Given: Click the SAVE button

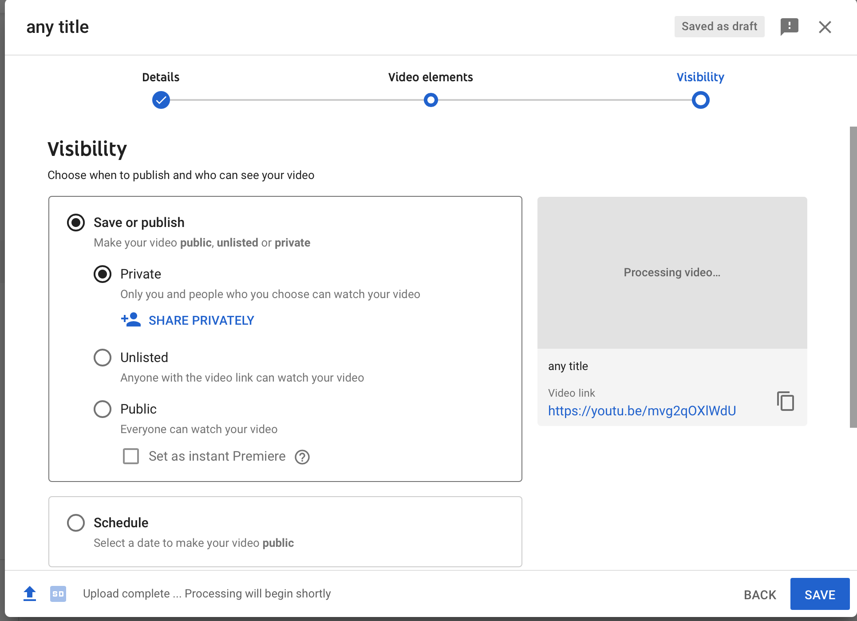Looking at the screenshot, I should (x=820, y=594).
